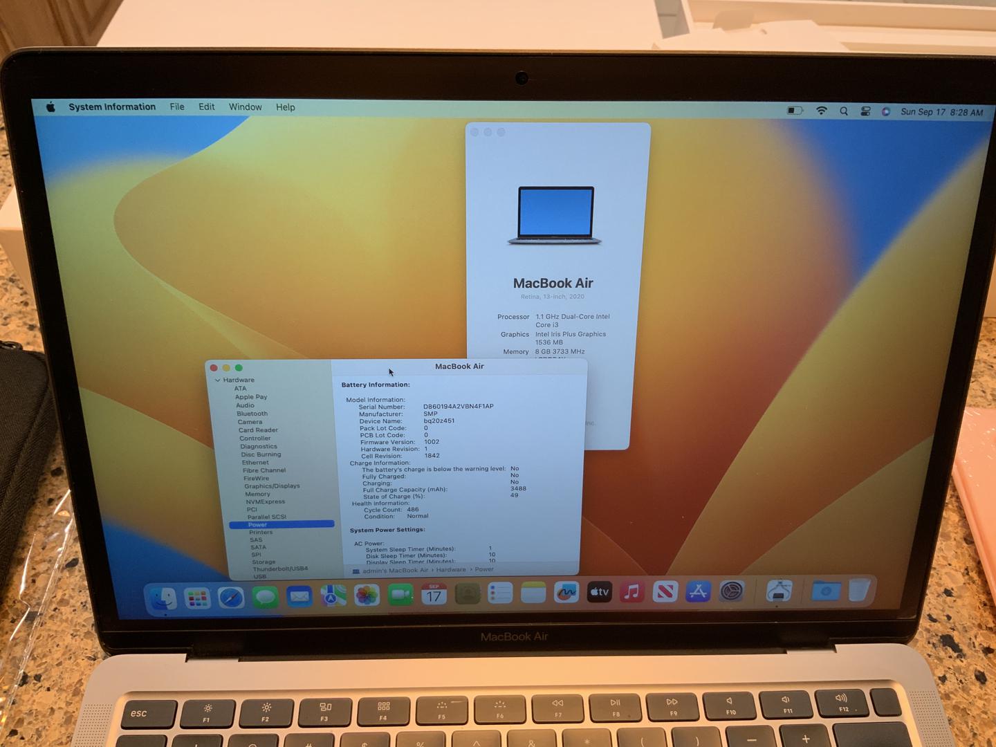Select ATA in the Hardware sidebar
This screenshot has width=996, height=747.
[240, 389]
